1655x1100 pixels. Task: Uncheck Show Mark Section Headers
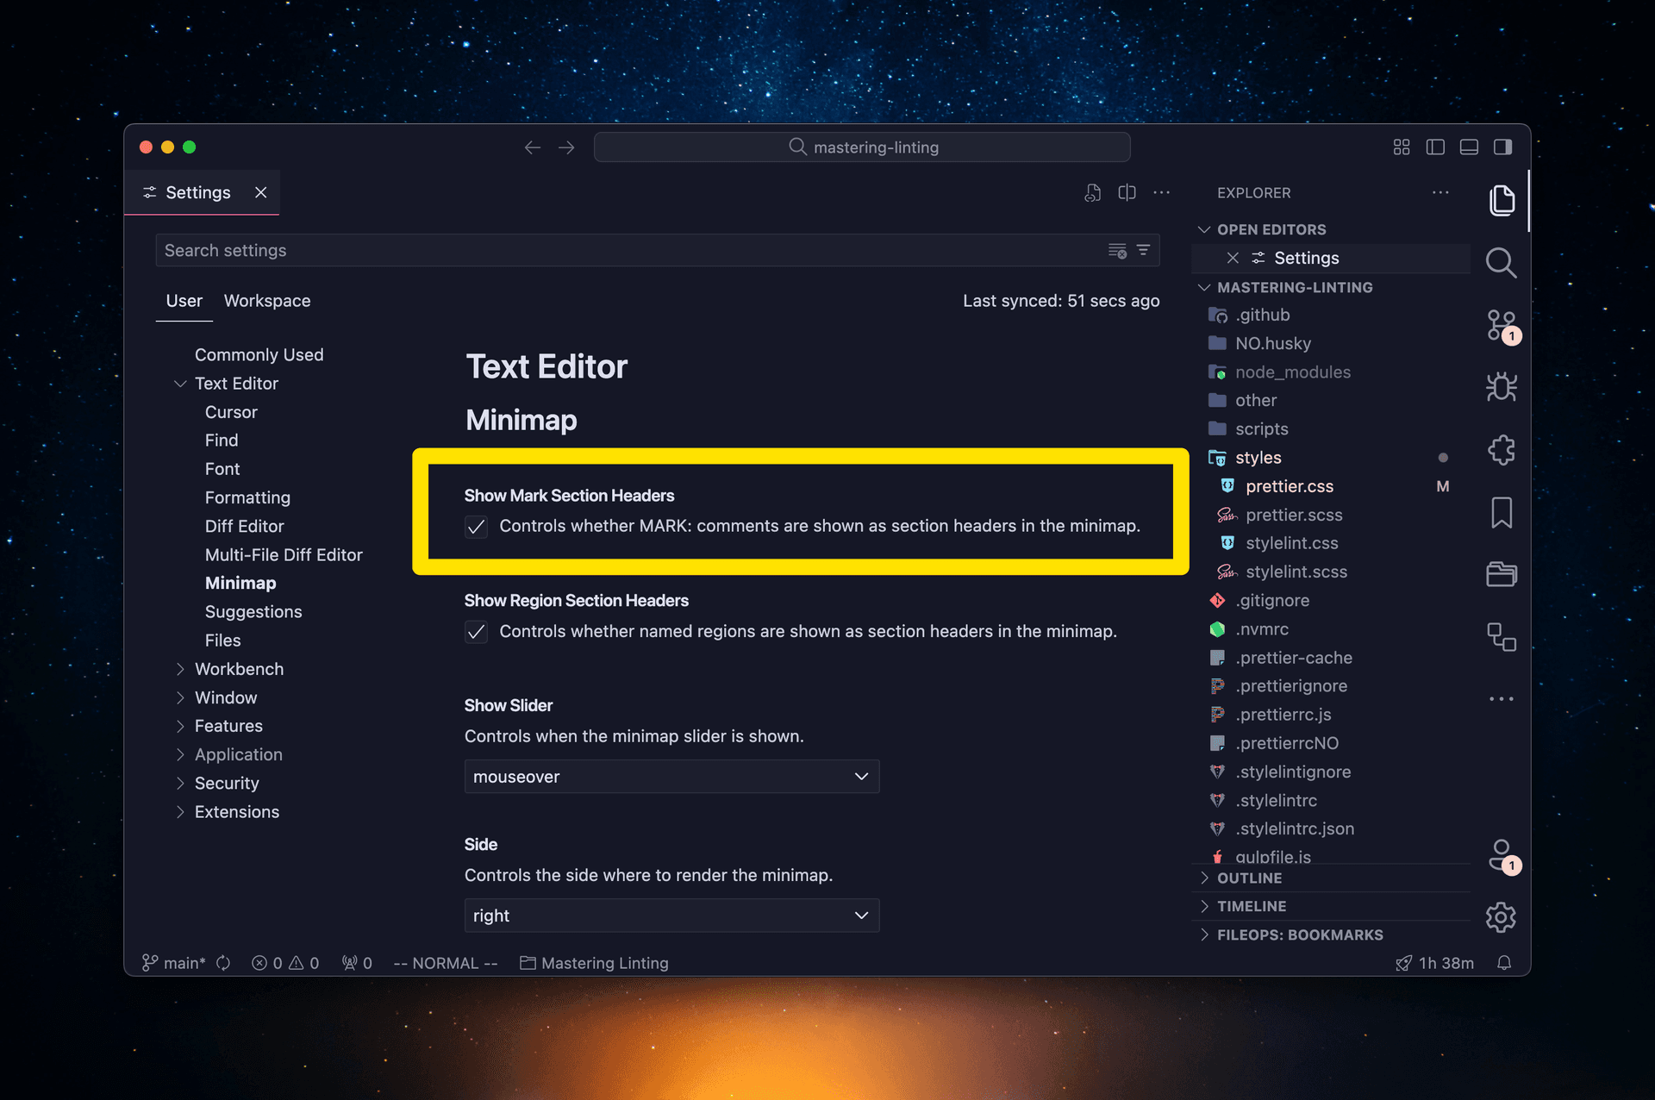[x=476, y=527]
